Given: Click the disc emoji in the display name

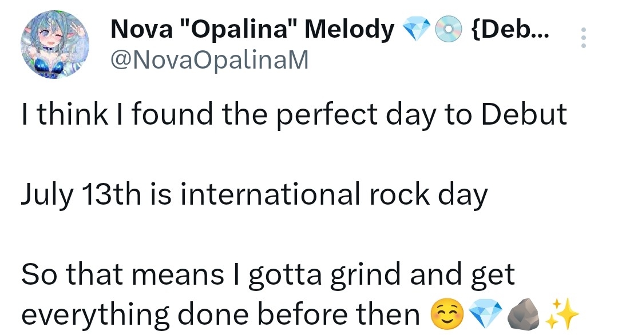Looking at the screenshot, I should click(448, 30).
